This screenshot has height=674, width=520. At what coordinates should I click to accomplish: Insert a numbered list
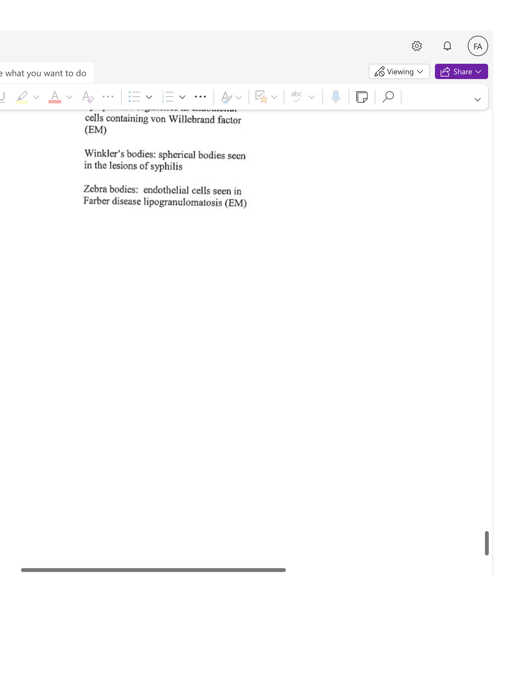[x=167, y=97]
